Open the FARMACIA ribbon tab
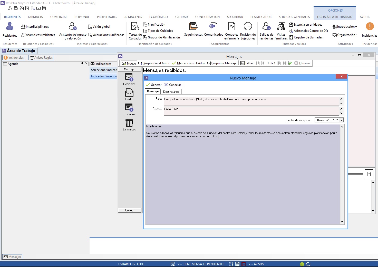 click(x=35, y=17)
